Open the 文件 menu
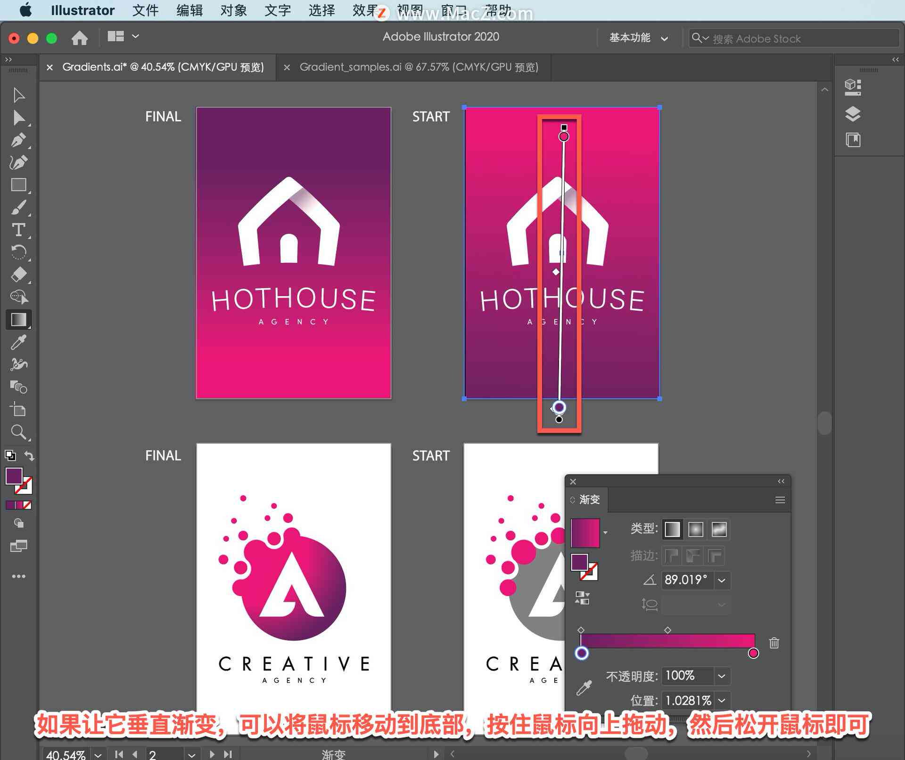The image size is (905, 760). 145,10
